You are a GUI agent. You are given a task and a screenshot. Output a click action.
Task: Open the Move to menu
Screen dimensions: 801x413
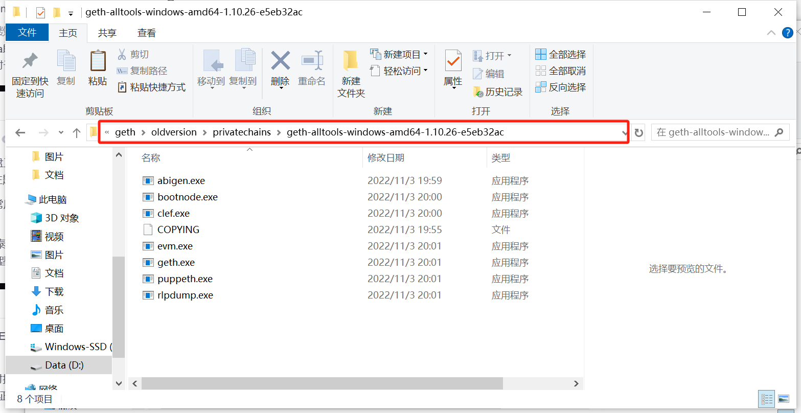point(211,69)
